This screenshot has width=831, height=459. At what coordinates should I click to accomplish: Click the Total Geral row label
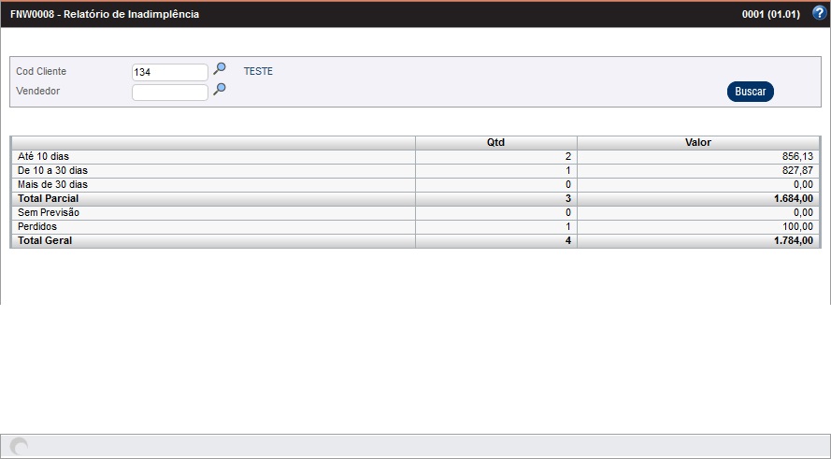(45, 241)
